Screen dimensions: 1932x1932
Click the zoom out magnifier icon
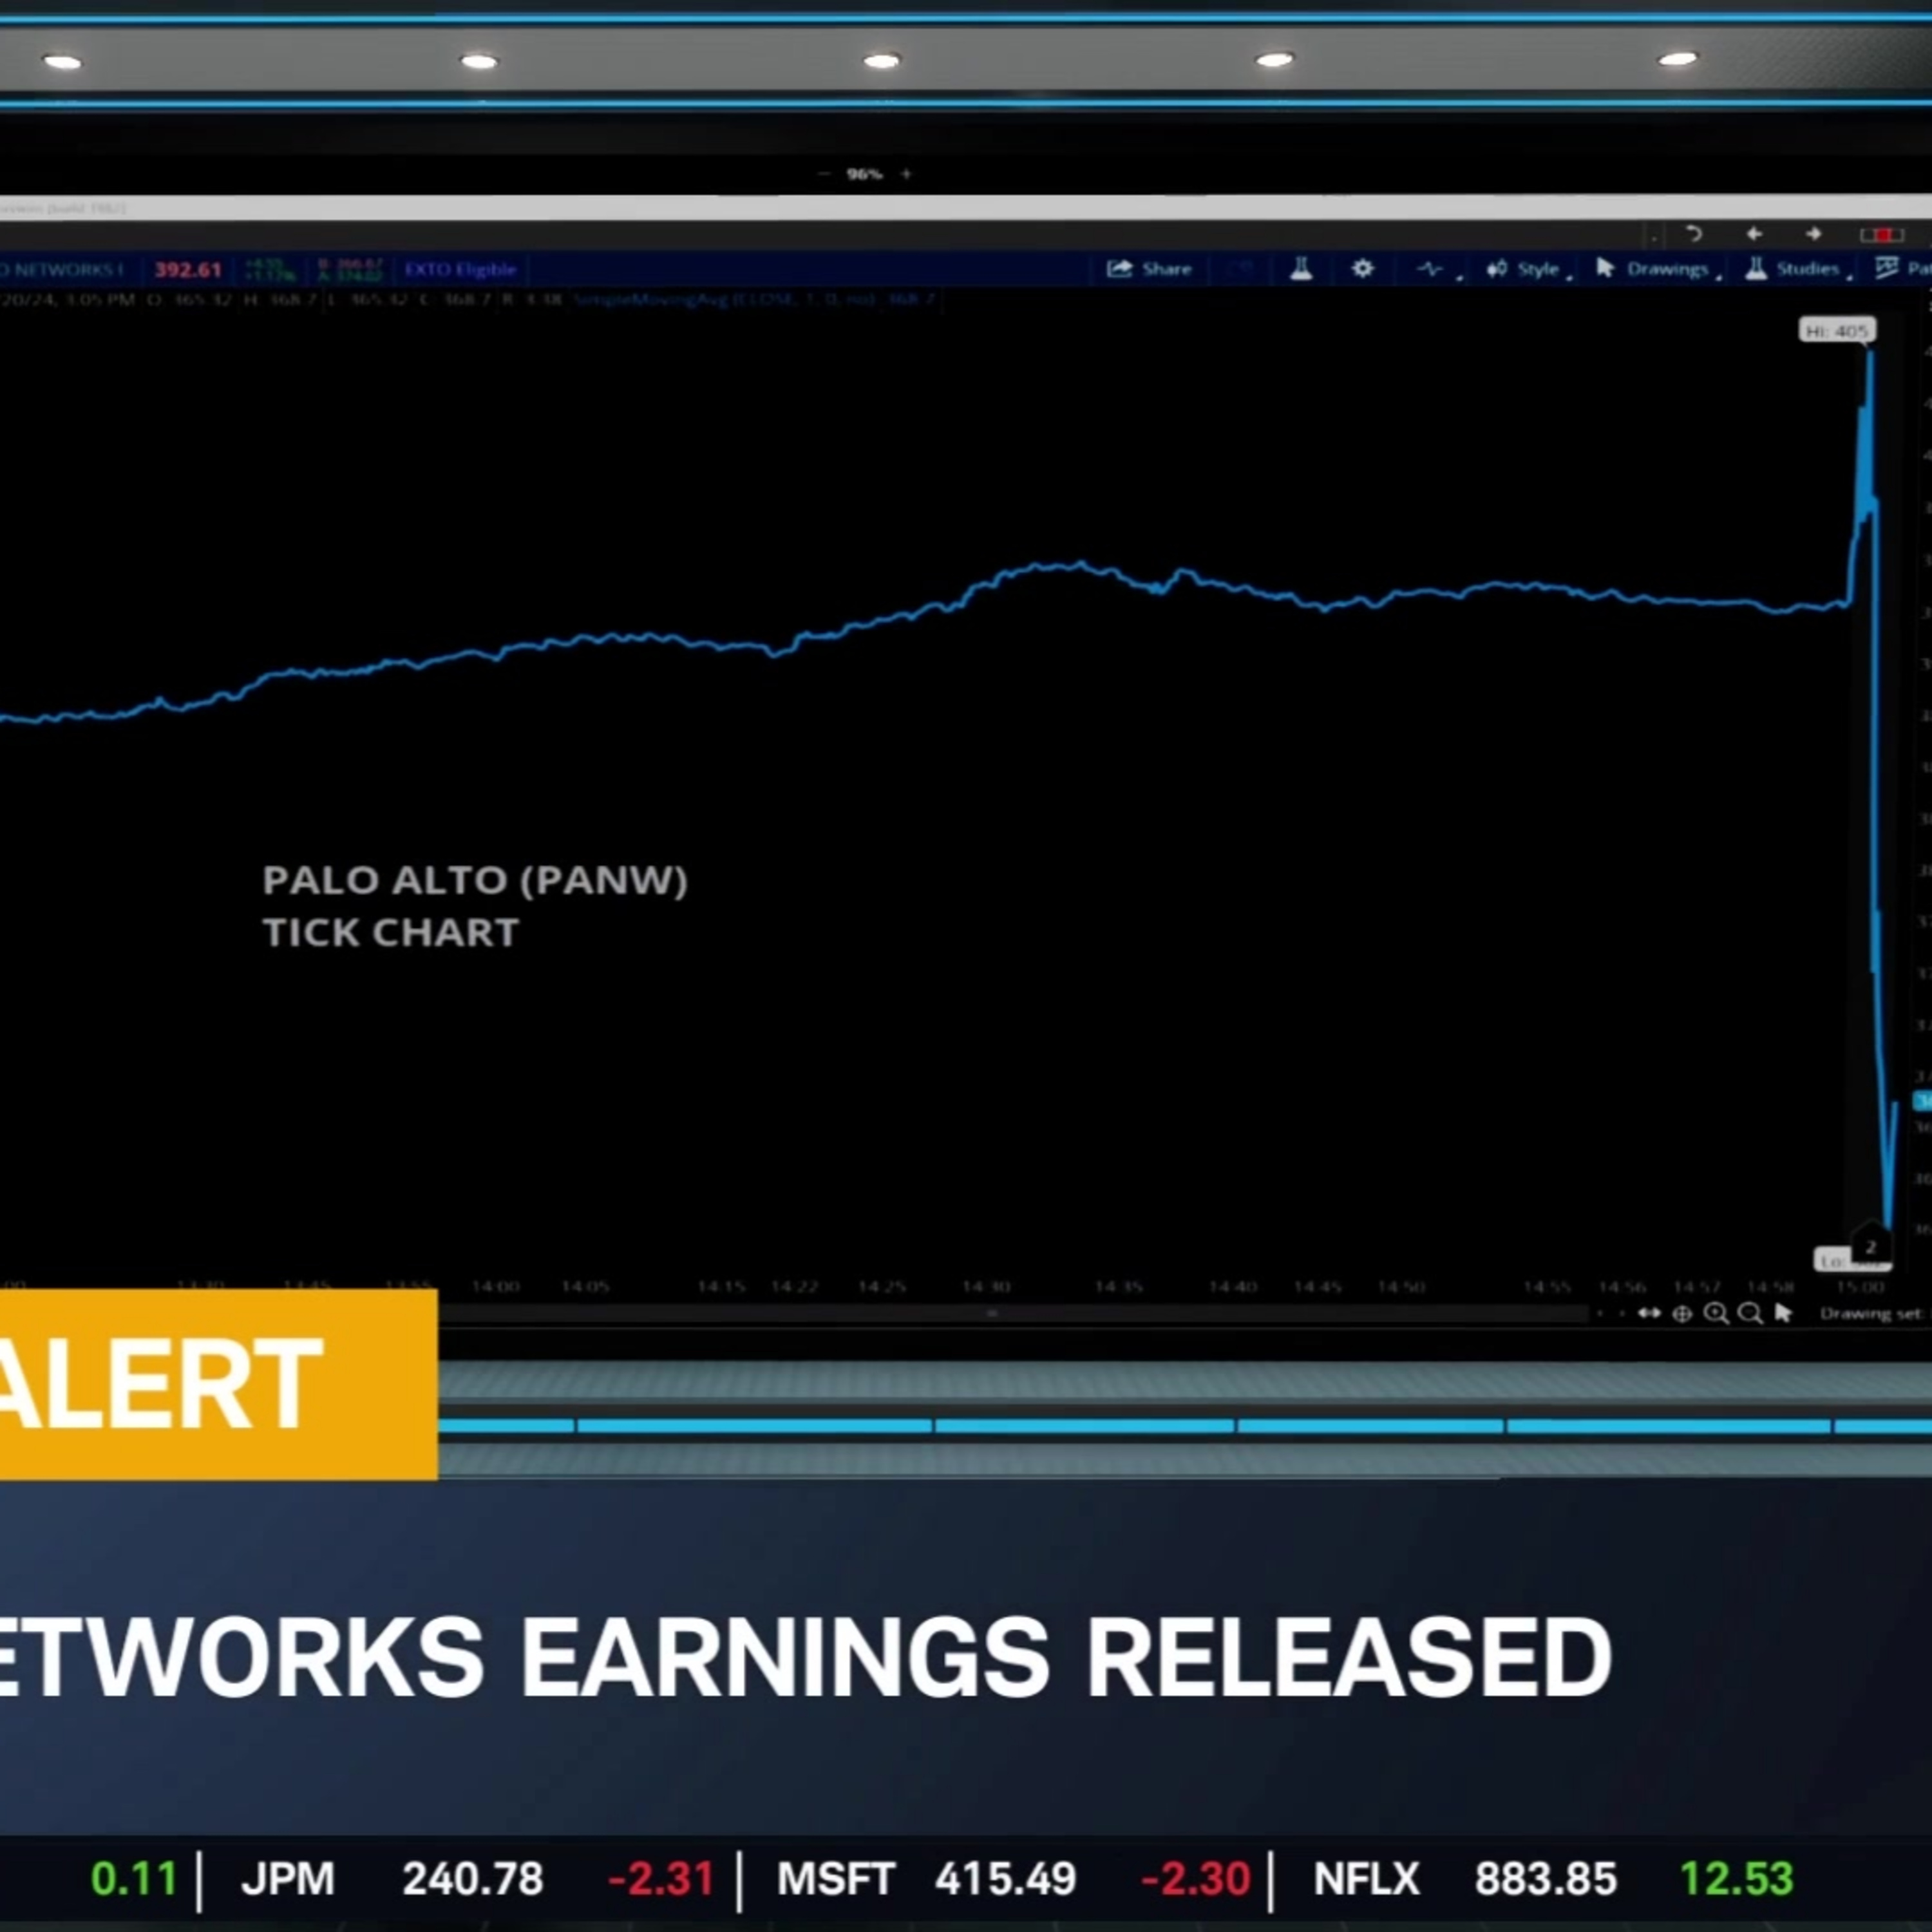[1750, 1314]
